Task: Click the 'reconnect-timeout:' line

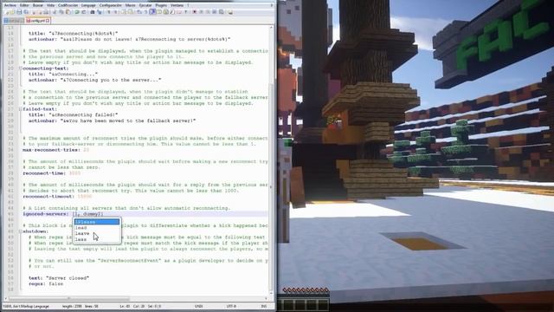Action: pos(57,197)
